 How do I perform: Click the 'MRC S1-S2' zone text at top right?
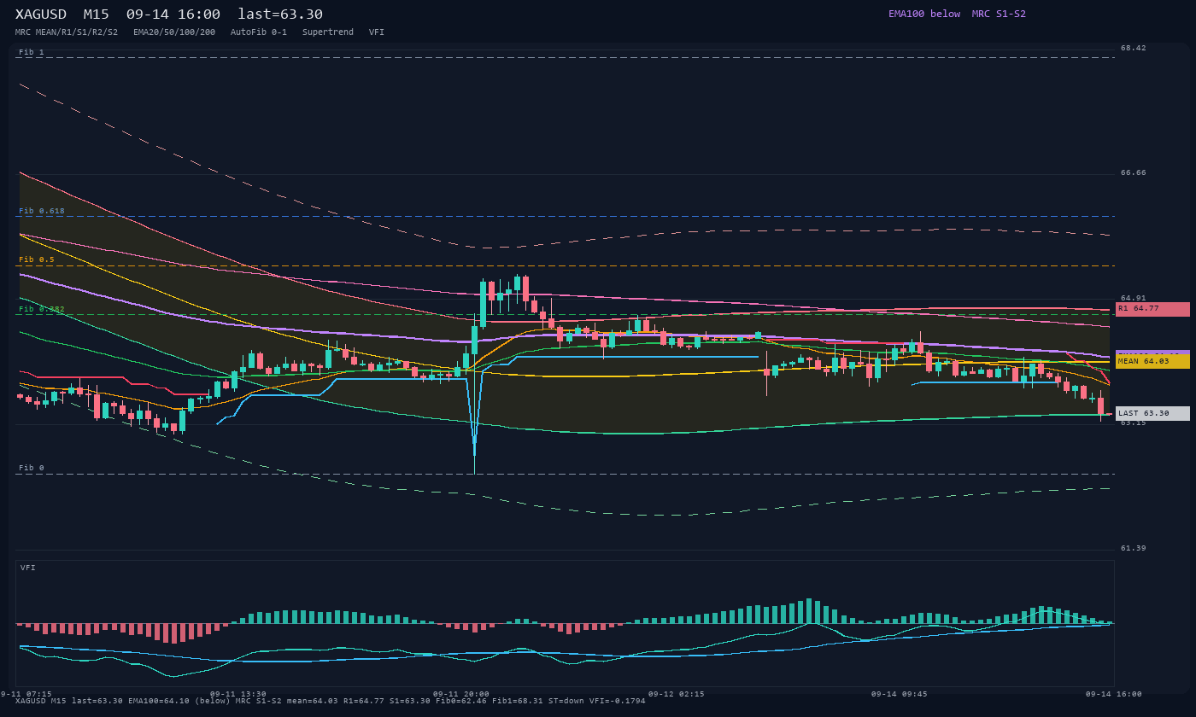[x=999, y=14]
